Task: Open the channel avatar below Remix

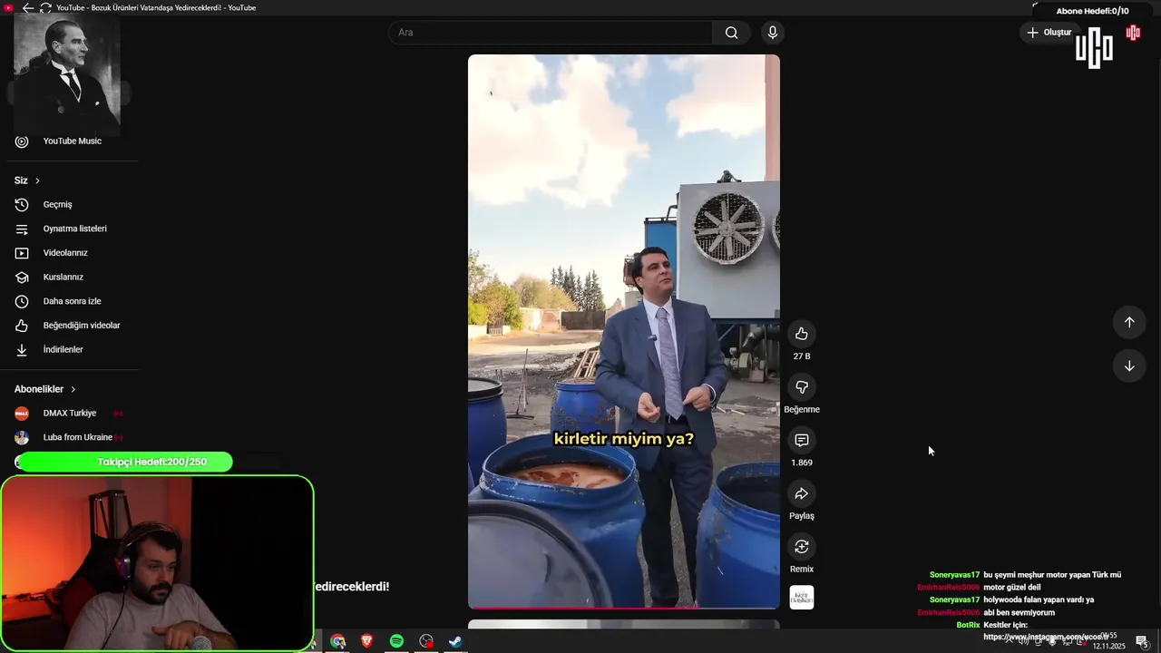Action: (802, 597)
